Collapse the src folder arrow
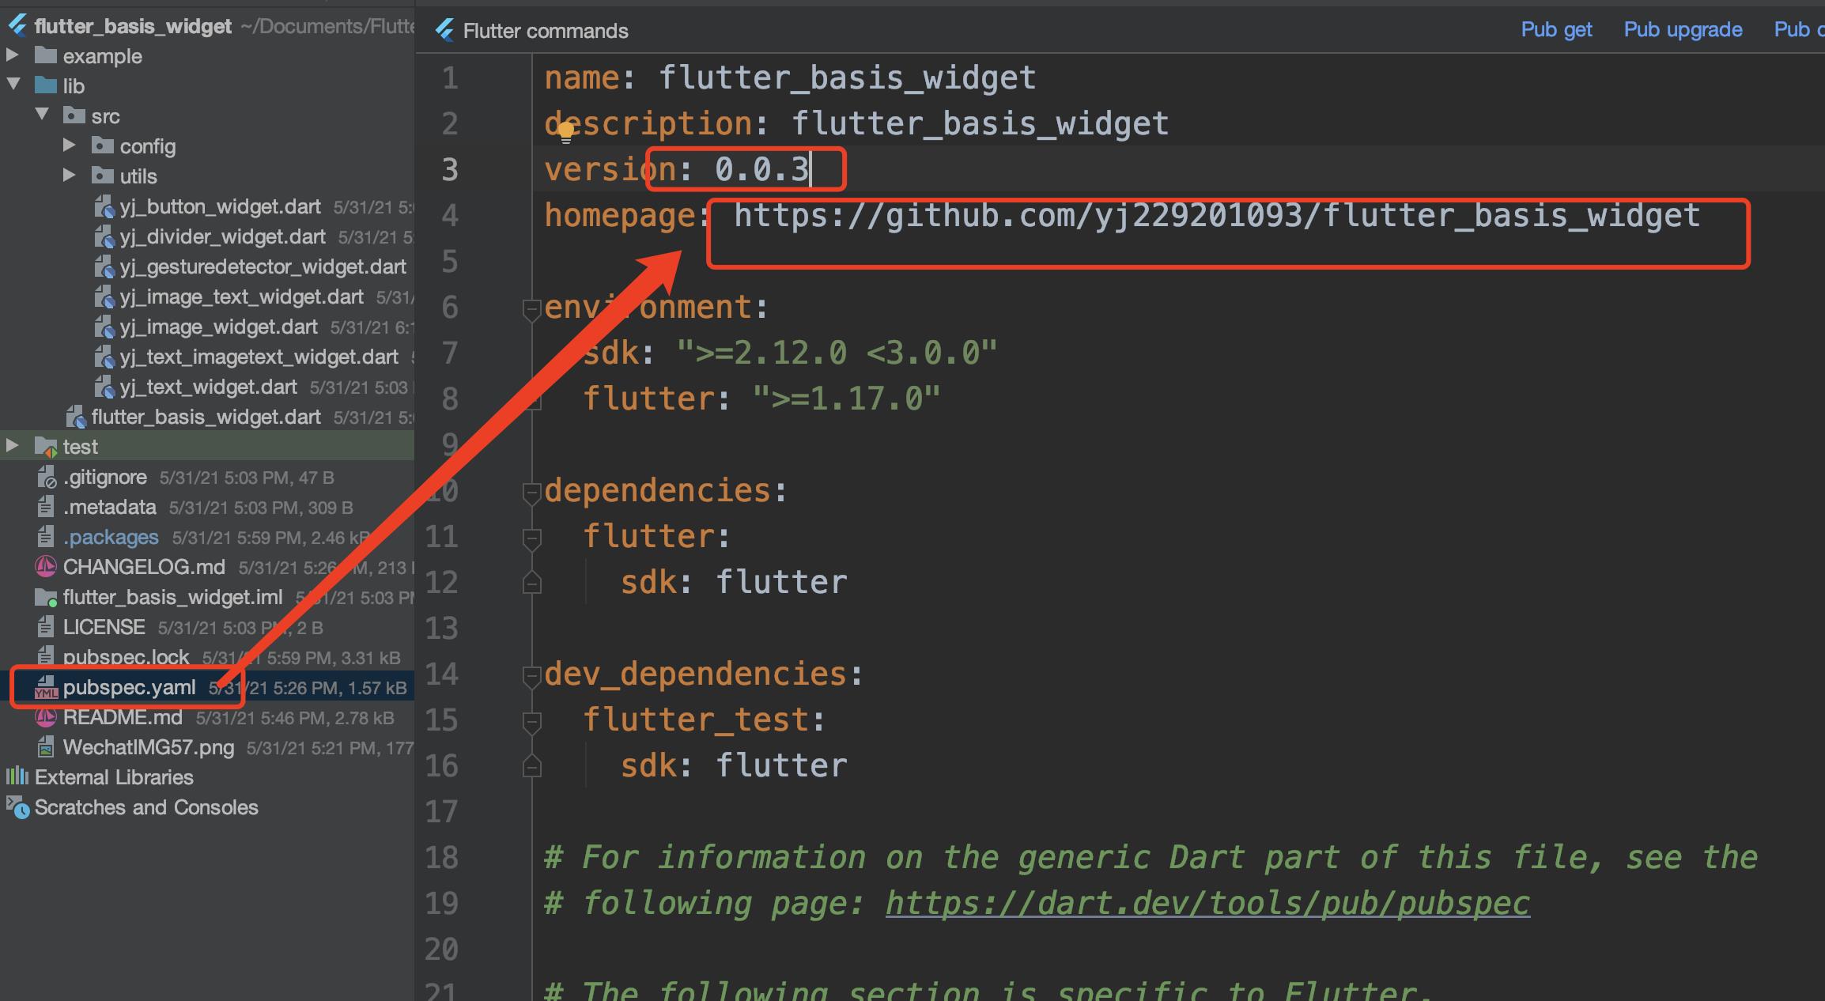 click(42, 114)
